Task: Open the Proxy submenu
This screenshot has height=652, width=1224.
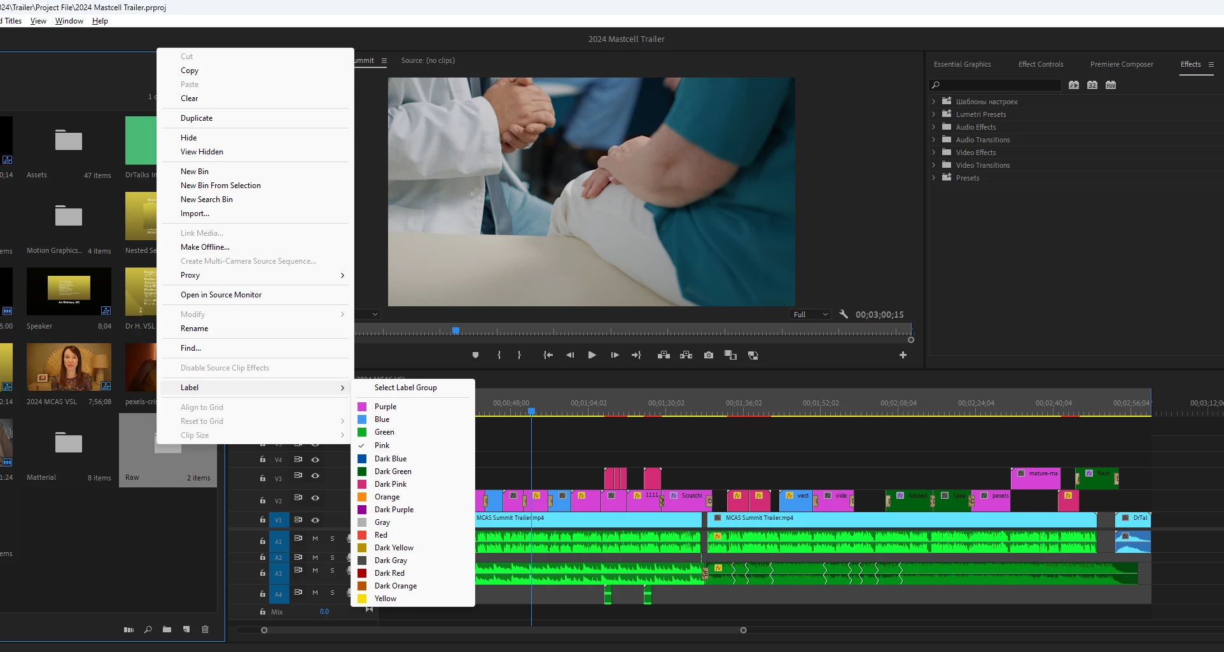Action: coord(255,275)
